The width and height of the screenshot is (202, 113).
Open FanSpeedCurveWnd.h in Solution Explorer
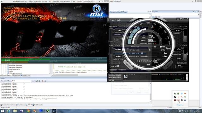[x=15, y=67]
